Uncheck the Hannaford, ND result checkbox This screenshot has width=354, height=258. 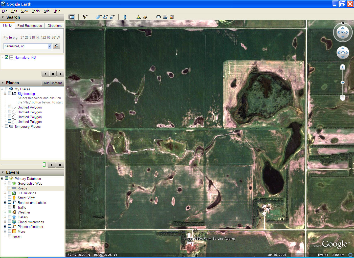[7, 57]
